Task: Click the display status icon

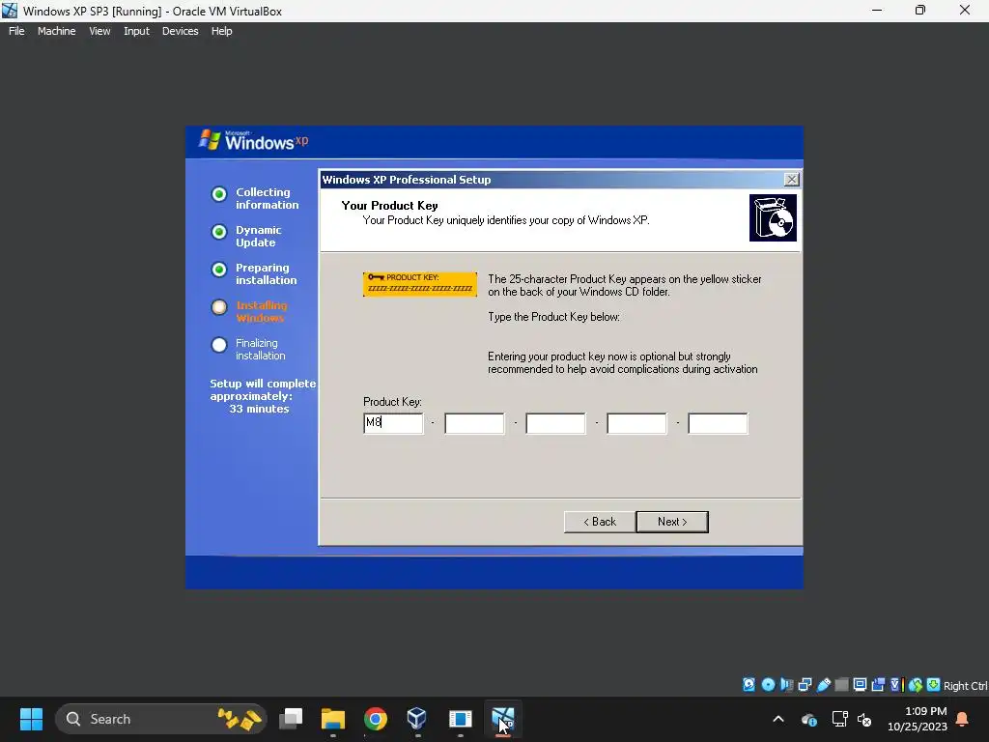Action: tap(860, 685)
